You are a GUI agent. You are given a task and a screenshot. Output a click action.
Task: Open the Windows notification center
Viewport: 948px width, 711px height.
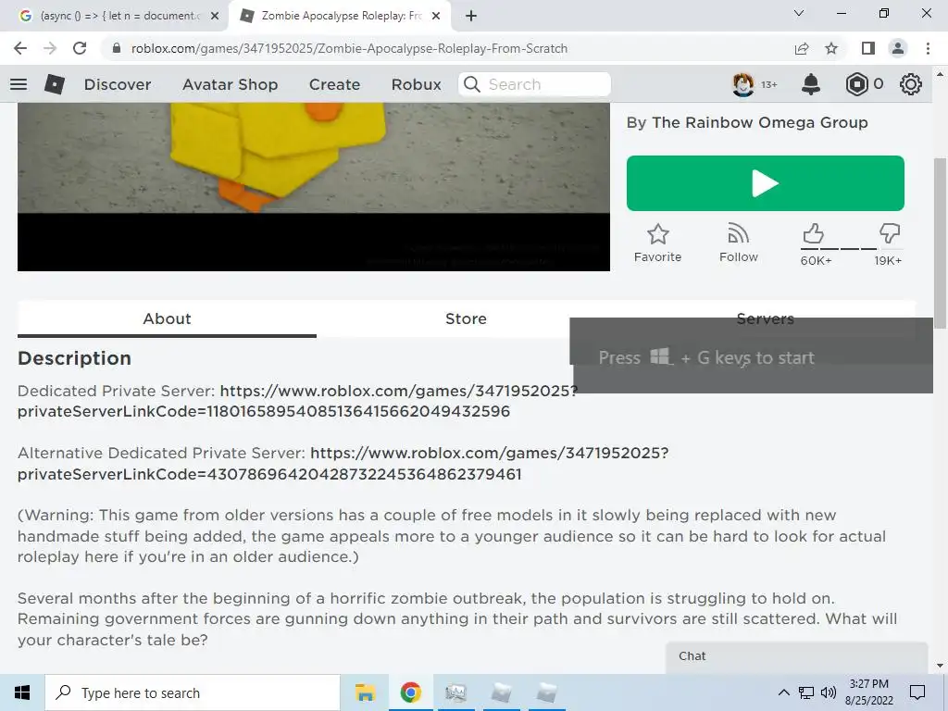click(917, 692)
